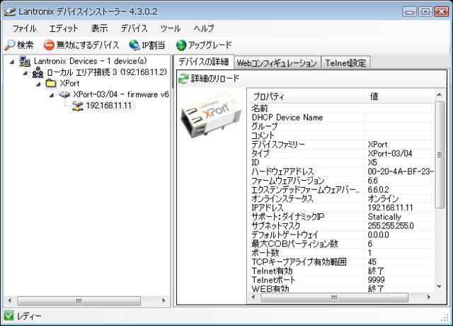Click properties list scroll down arrow
The height and width of the screenshot is (326, 453).
pos(440,286)
